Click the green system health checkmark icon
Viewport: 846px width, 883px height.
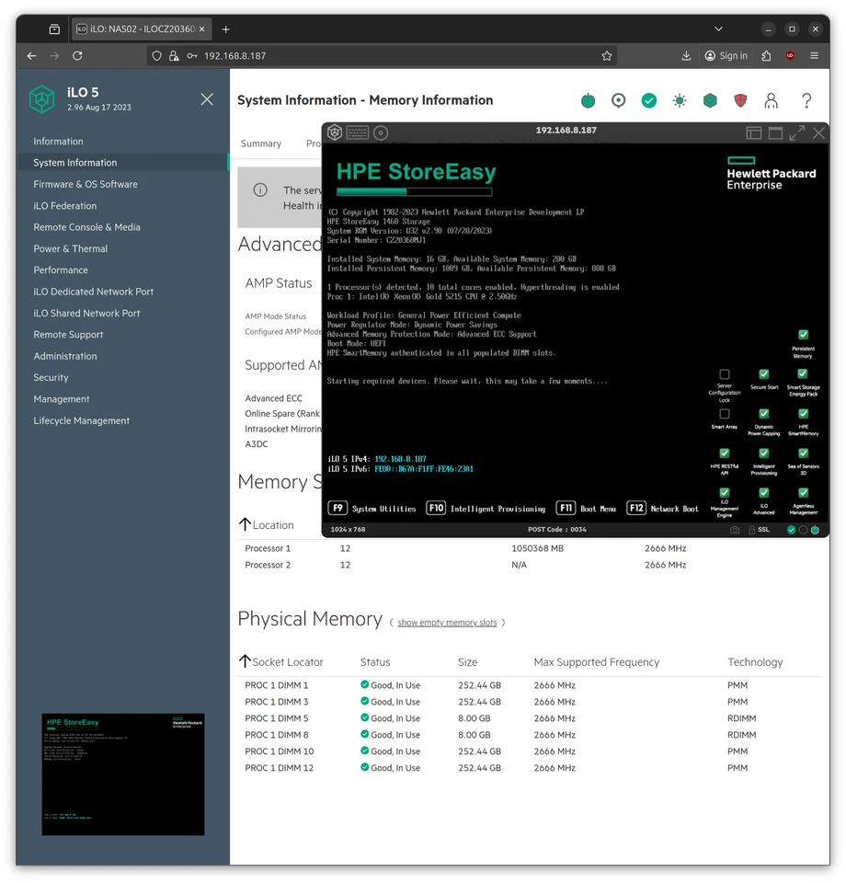[x=648, y=101]
